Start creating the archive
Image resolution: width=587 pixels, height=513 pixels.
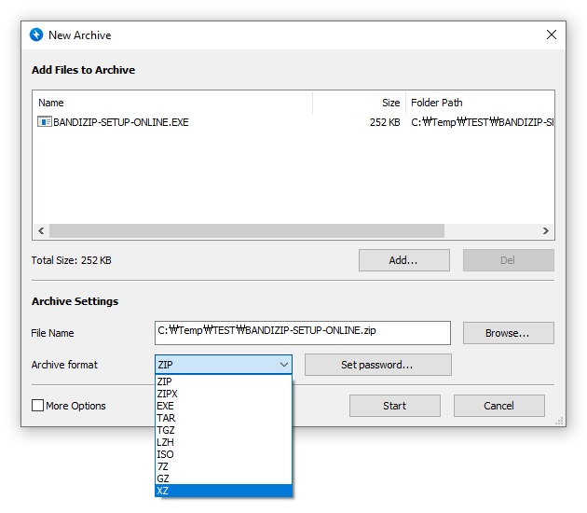pyautogui.click(x=395, y=406)
